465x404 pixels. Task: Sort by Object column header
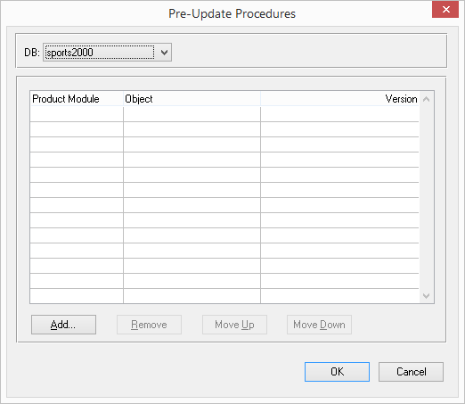coord(192,99)
